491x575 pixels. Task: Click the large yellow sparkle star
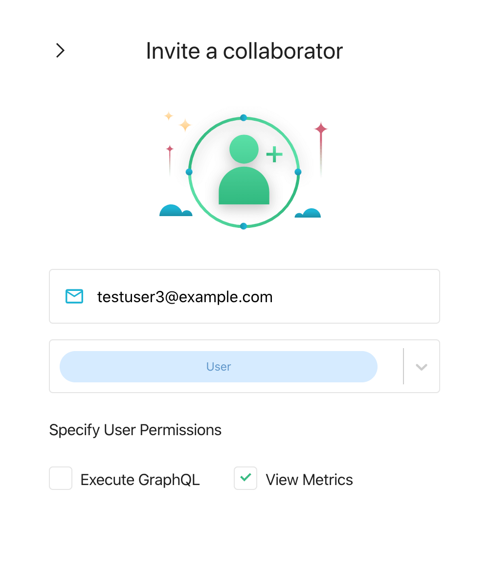185,125
